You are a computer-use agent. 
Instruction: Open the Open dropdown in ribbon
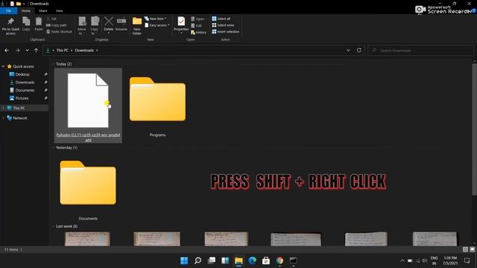coord(198,19)
